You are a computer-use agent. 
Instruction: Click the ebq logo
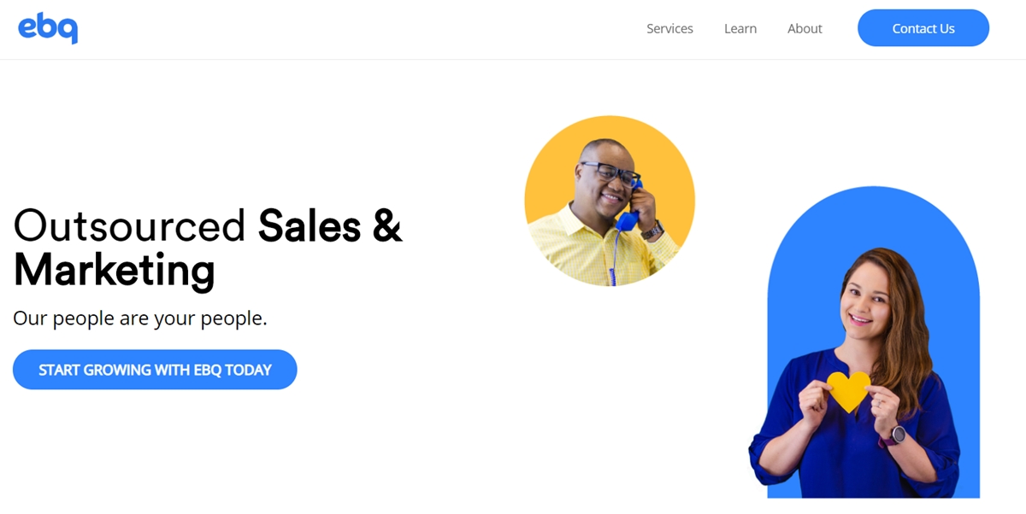point(48,28)
